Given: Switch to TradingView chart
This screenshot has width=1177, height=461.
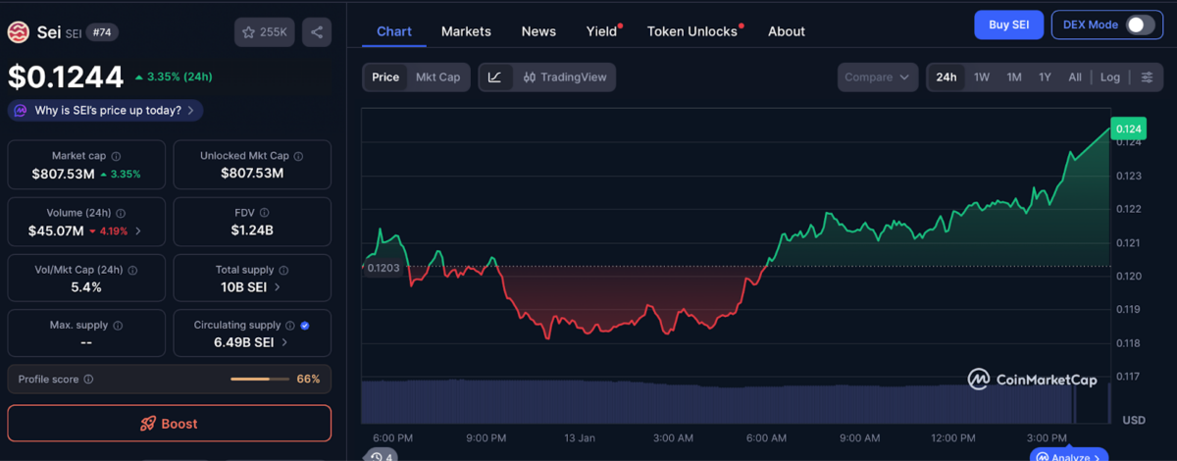Looking at the screenshot, I should [565, 77].
